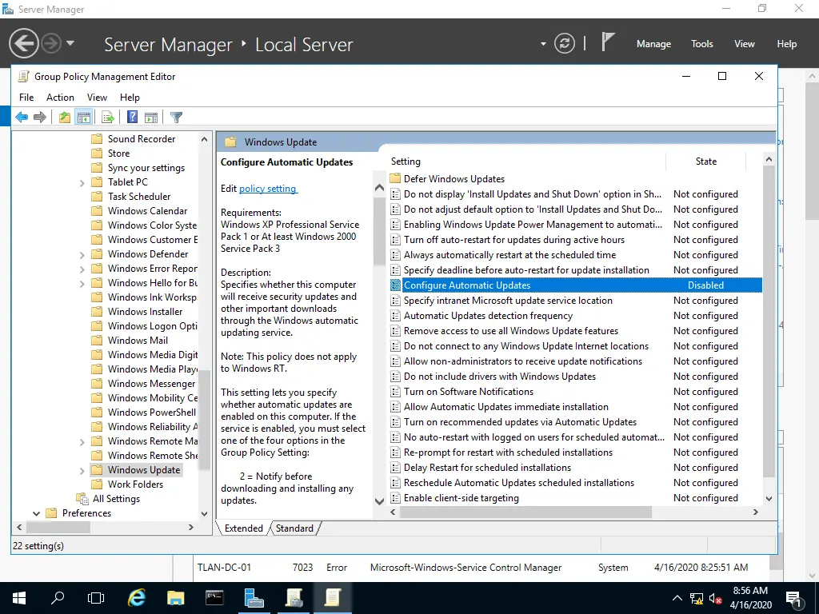Sort the list by the State column header

point(705,161)
